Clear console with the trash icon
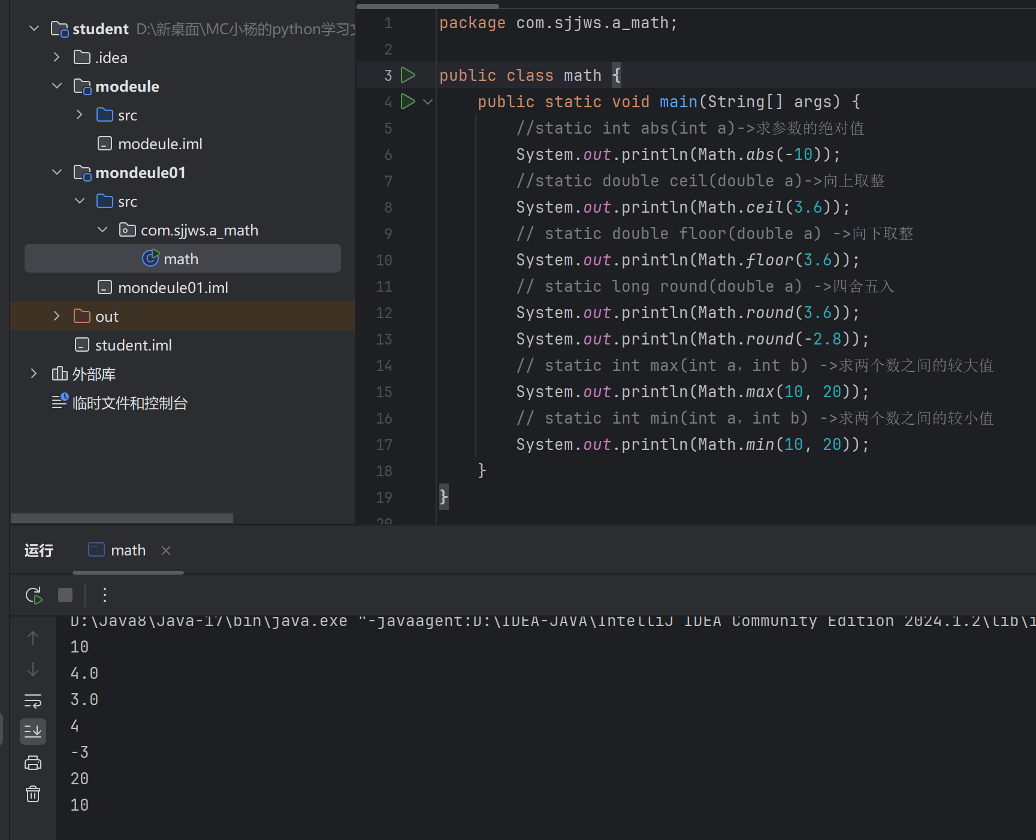This screenshot has height=840, width=1036. point(33,794)
